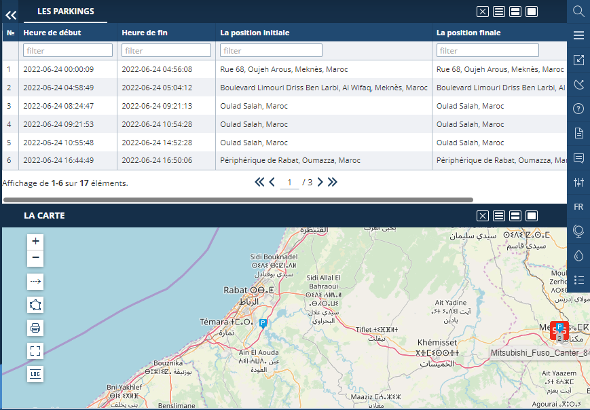Select the LES PARKINGS tab
Screen dimensions: 590x410
click(65, 12)
